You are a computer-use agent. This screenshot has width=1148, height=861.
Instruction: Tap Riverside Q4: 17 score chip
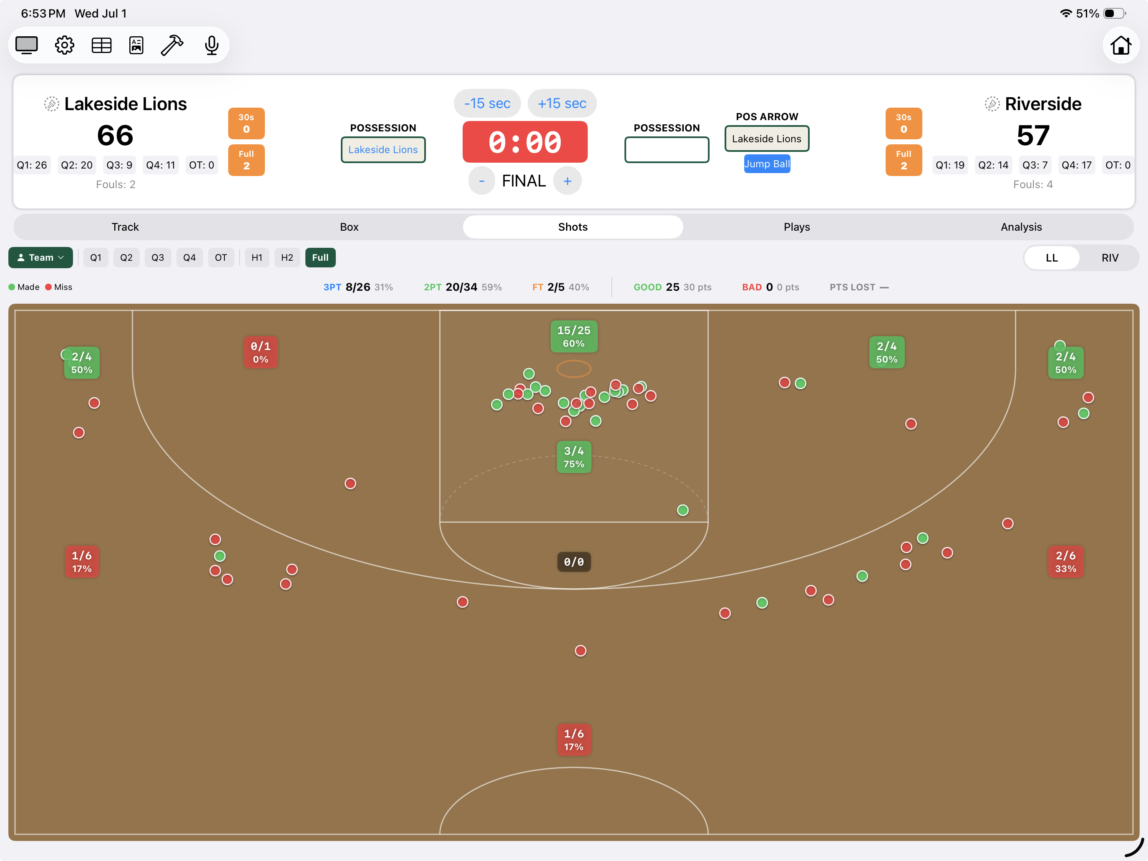[x=1076, y=165]
